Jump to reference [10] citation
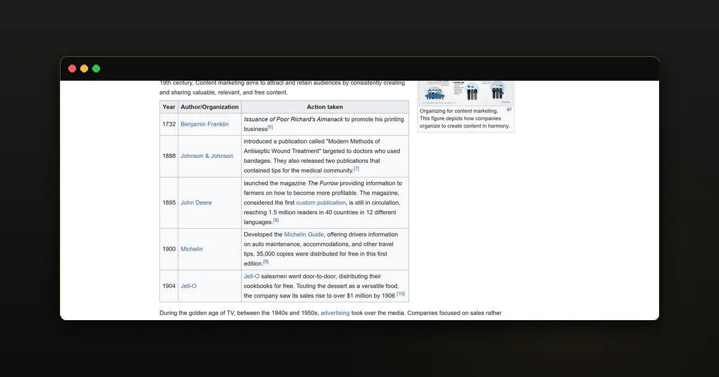719x377 pixels. (401, 294)
